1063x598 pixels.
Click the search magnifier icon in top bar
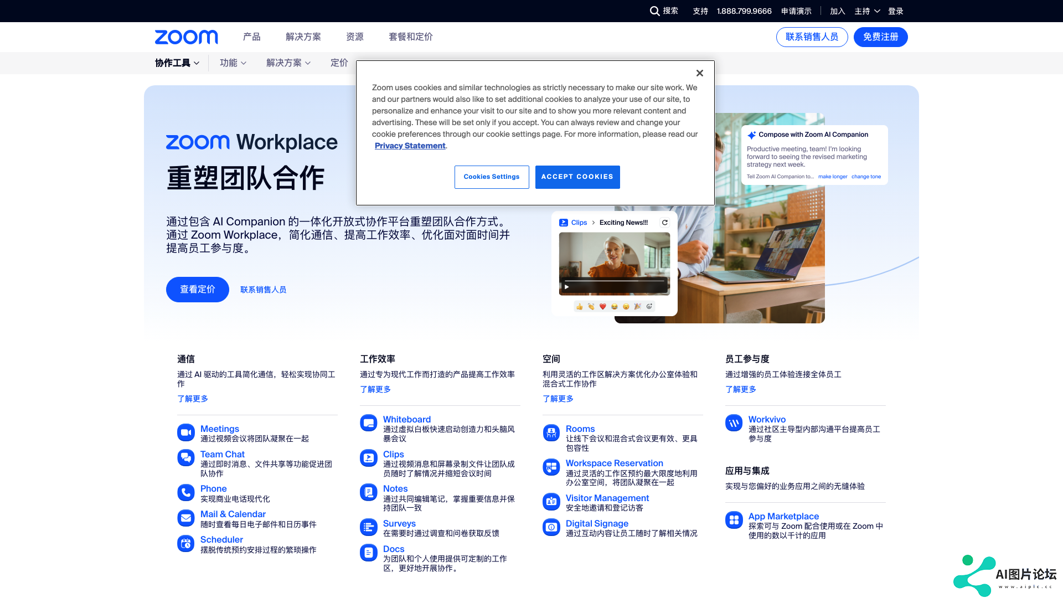point(654,11)
